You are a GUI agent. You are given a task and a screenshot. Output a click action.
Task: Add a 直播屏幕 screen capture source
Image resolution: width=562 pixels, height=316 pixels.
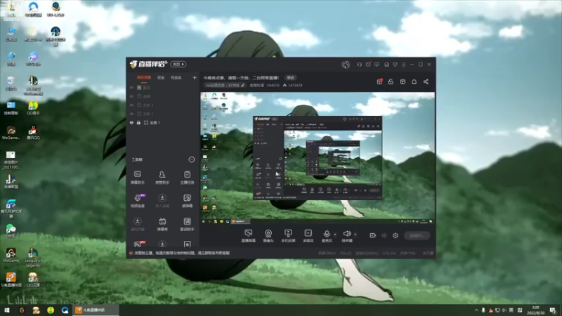(x=249, y=236)
